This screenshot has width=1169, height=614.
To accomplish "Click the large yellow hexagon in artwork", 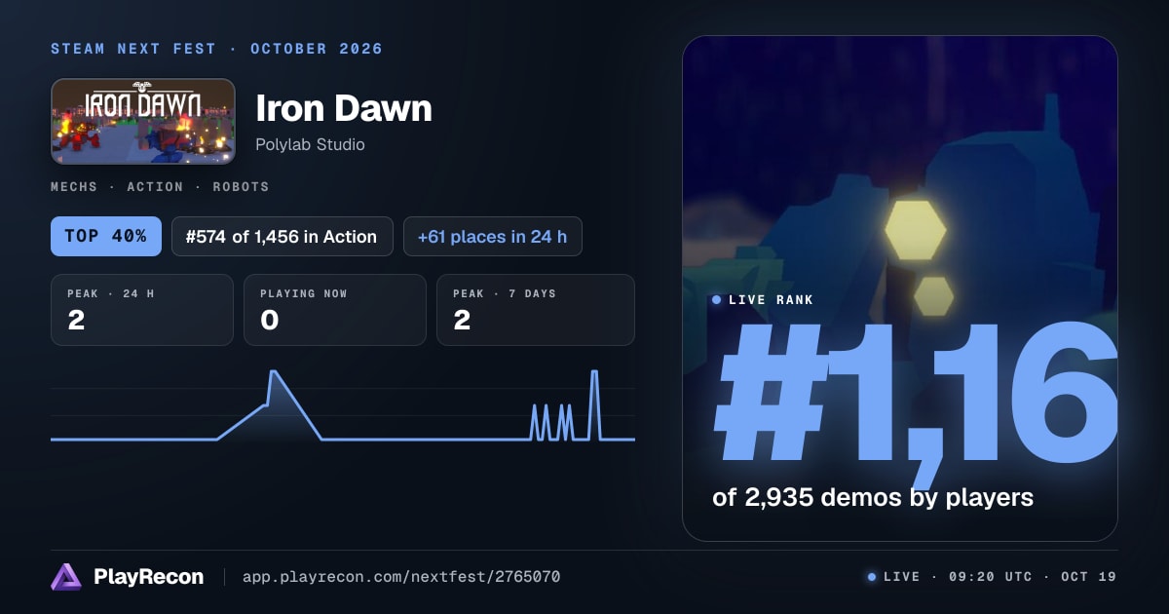I will click(917, 230).
